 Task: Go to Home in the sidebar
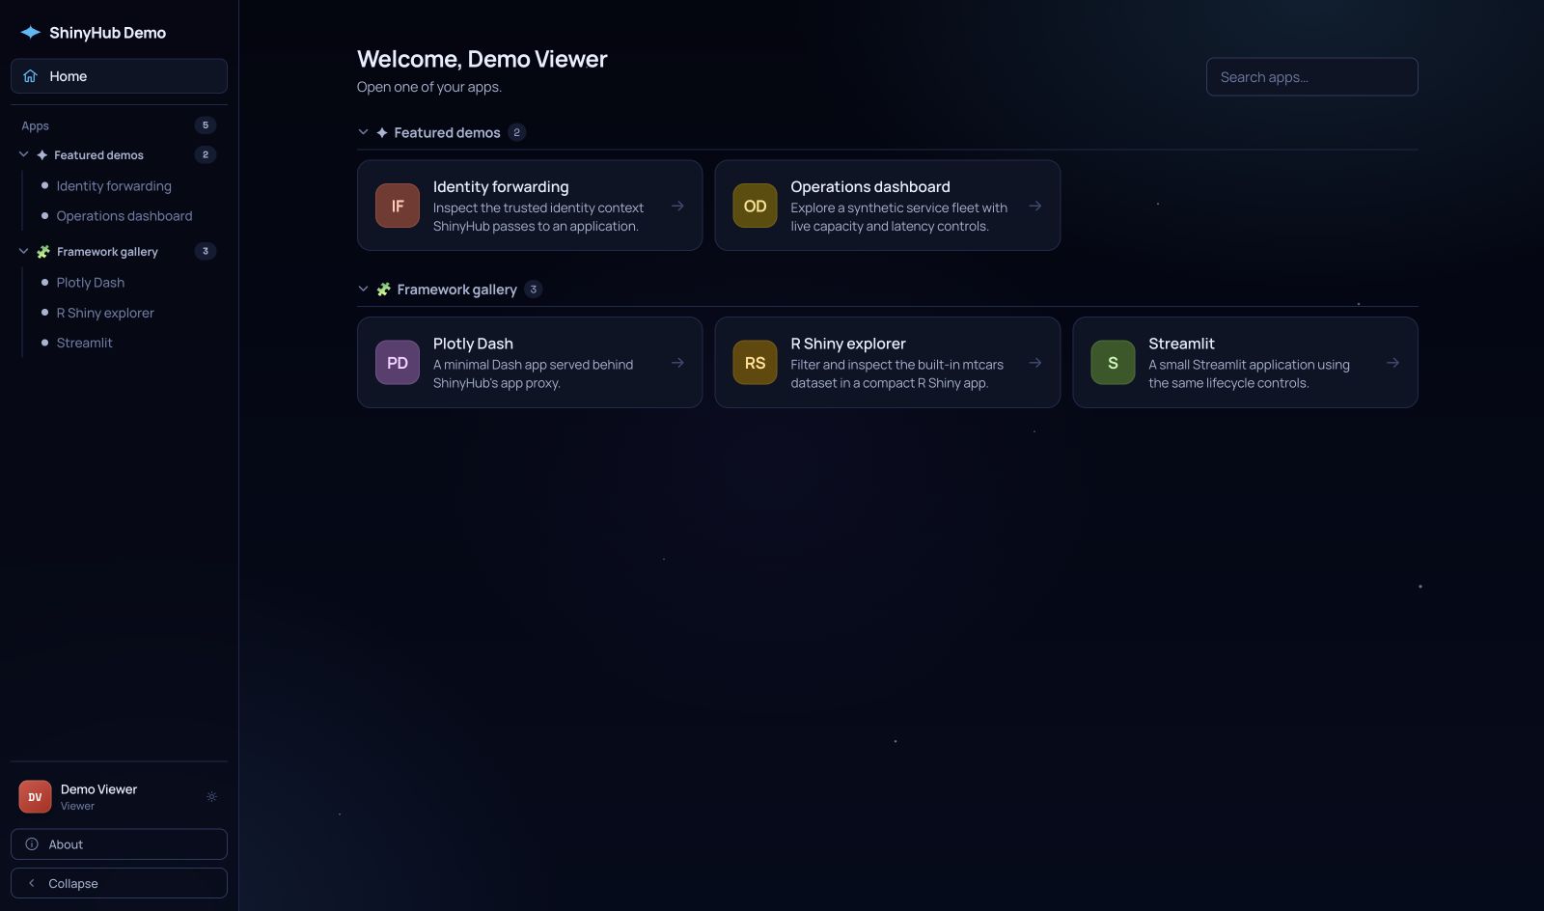tap(119, 76)
